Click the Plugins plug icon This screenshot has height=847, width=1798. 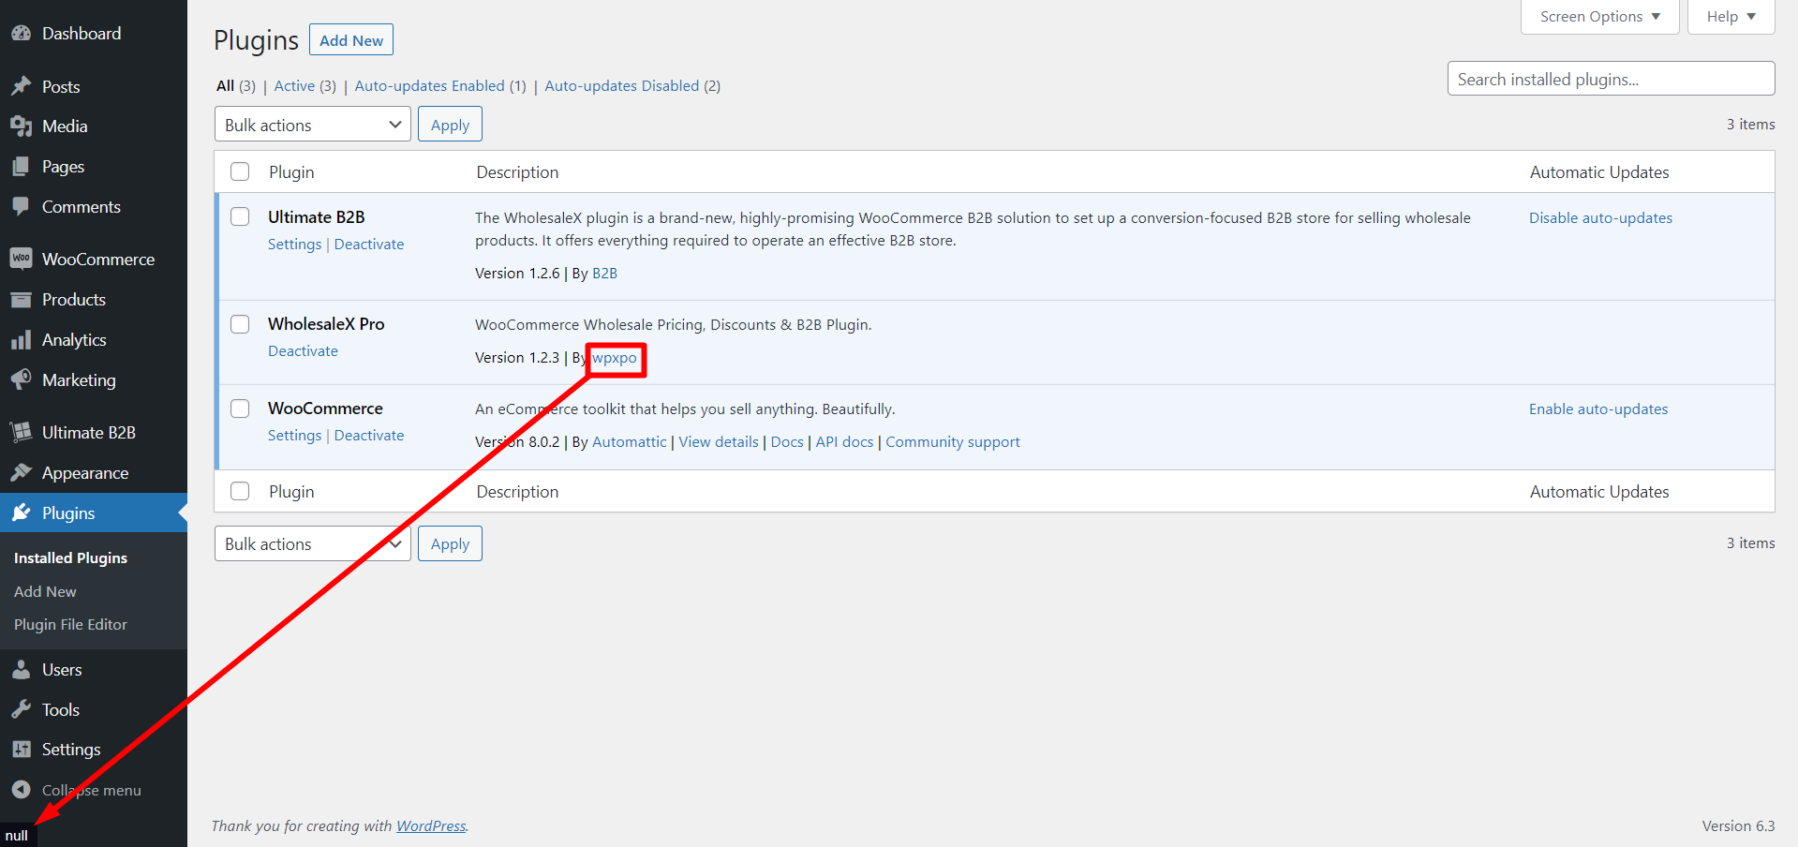(x=21, y=513)
